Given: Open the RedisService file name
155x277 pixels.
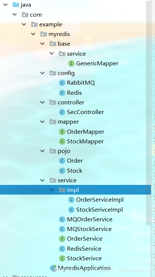Looking at the screenshot, I should pyautogui.click(x=84, y=249).
